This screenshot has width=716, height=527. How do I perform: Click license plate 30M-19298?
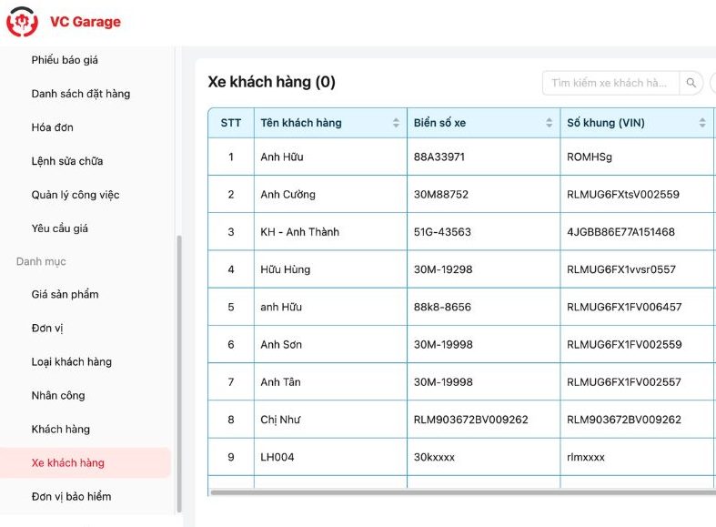(x=443, y=269)
